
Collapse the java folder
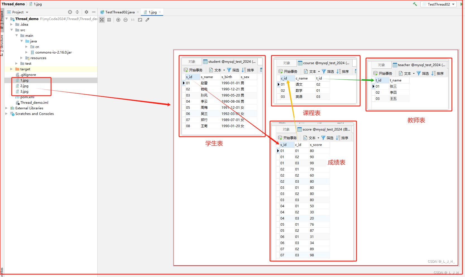(x=21, y=41)
